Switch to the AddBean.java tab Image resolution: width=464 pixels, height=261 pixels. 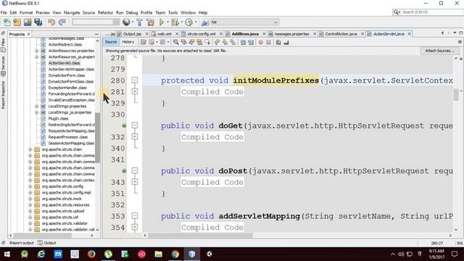click(245, 34)
